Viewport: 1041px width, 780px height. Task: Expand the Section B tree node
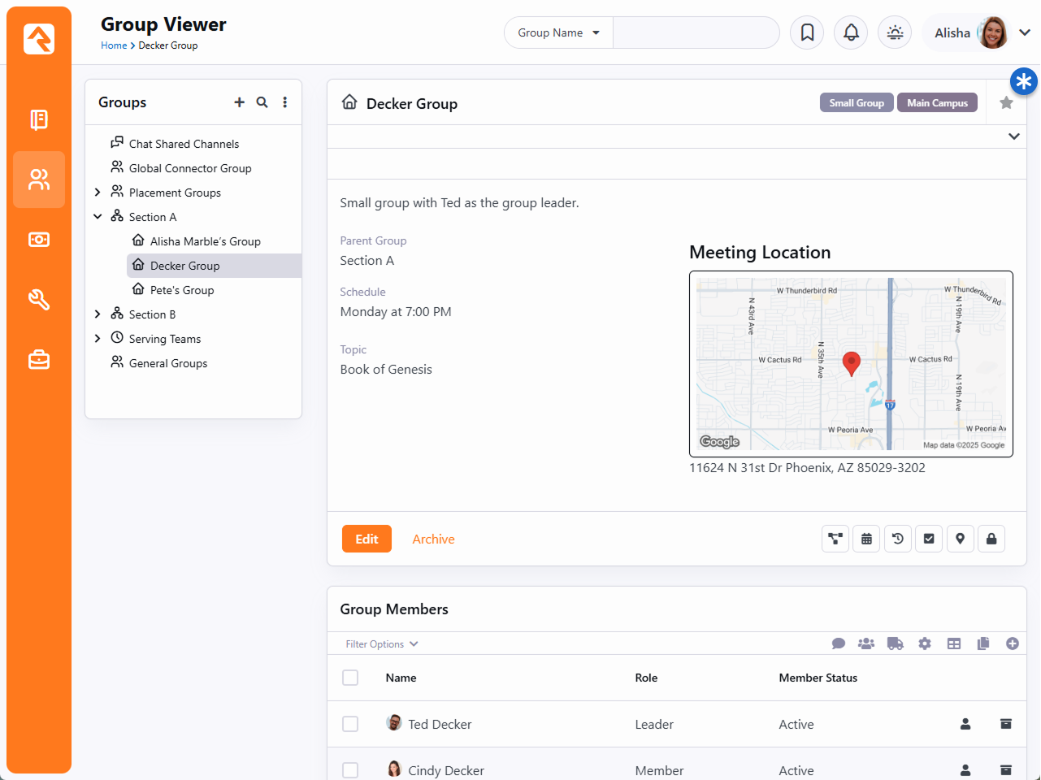tap(98, 314)
